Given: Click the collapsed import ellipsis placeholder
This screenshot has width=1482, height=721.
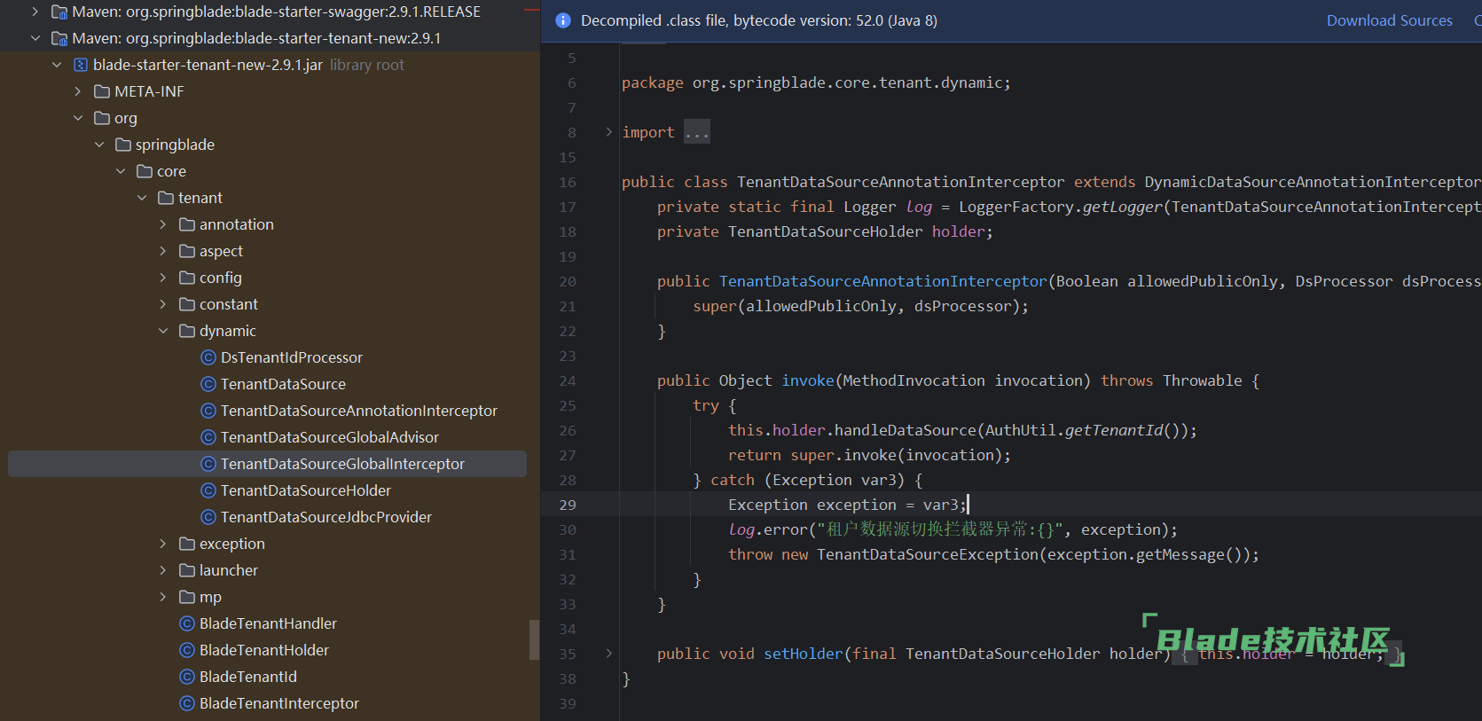Looking at the screenshot, I should tap(696, 132).
